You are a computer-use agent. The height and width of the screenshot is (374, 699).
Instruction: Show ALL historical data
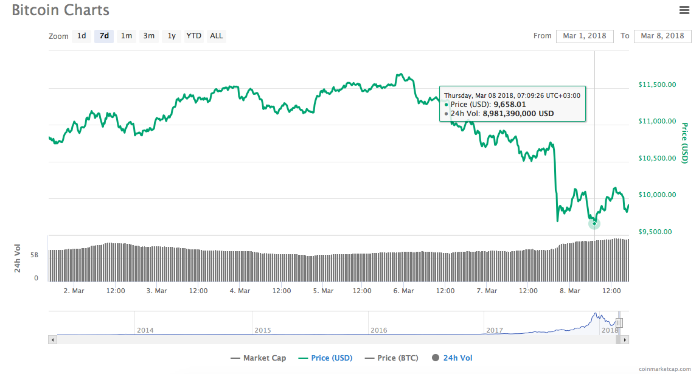pyautogui.click(x=217, y=36)
